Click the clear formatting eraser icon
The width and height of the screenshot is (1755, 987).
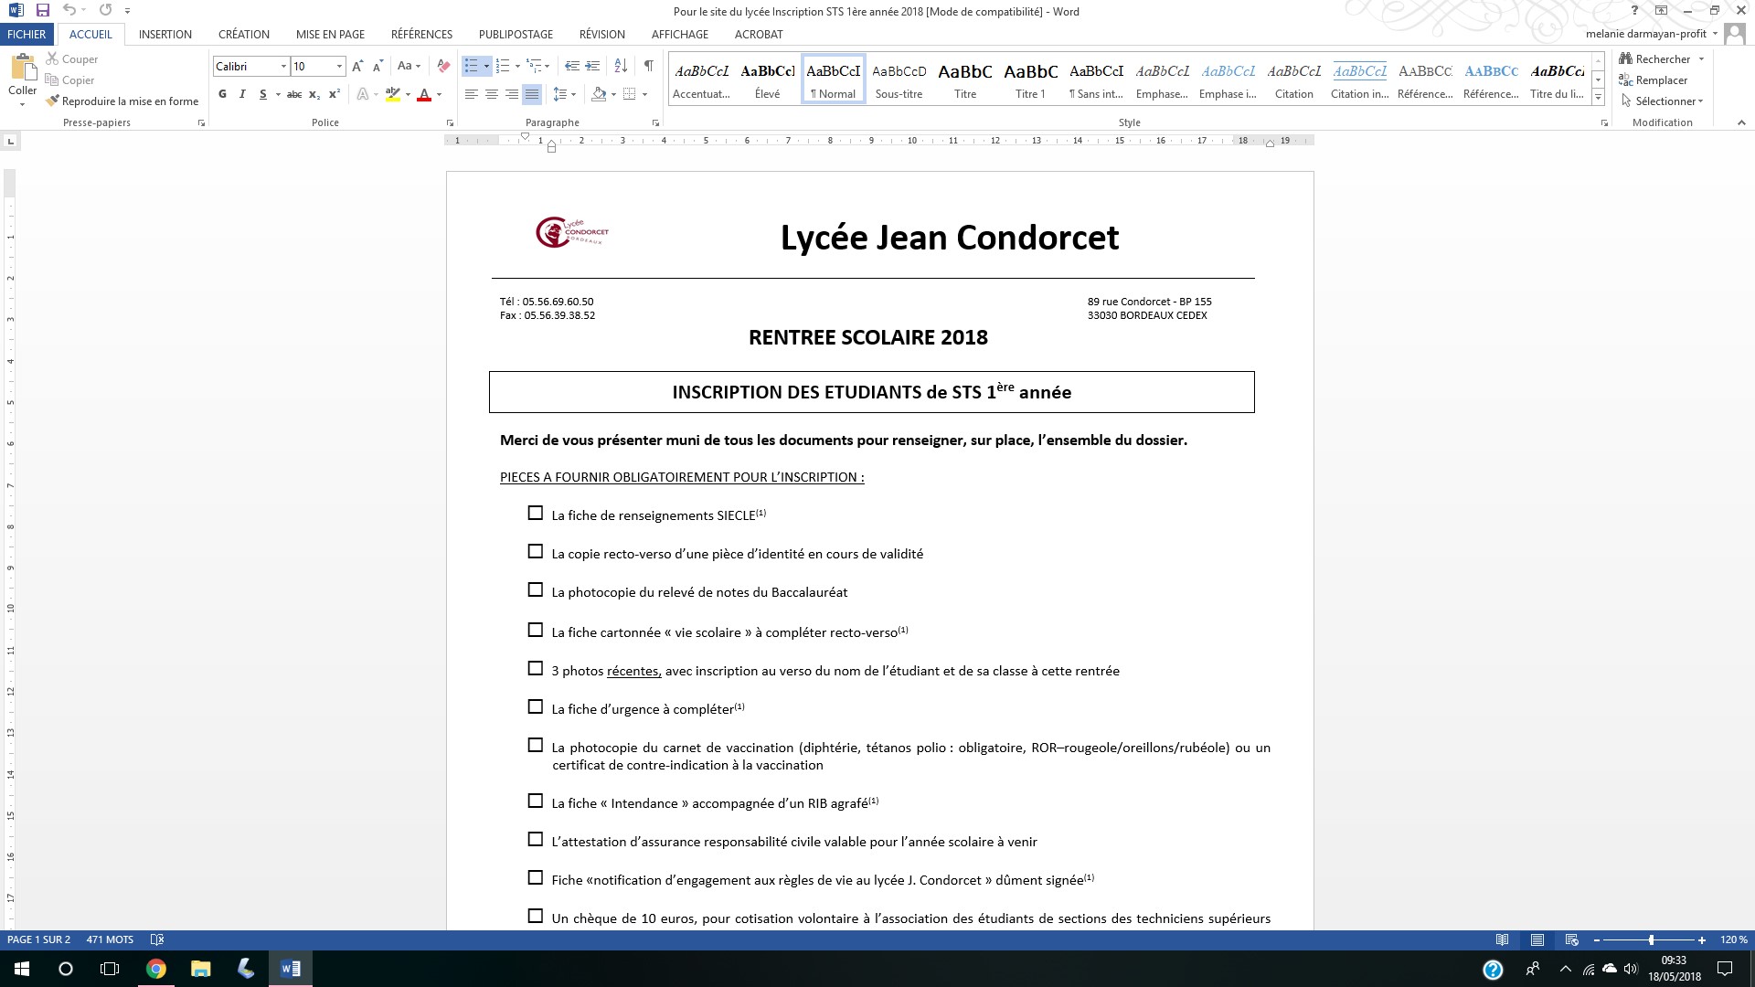point(443,66)
